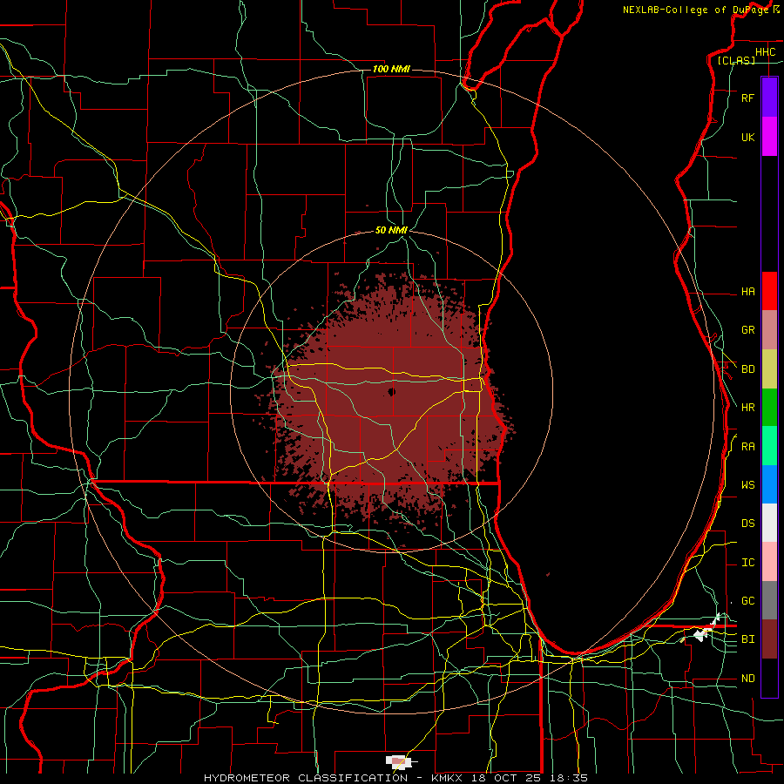Click the IC label beside the legend
This screenshot has height=784, width=784.
click(747, 563)
